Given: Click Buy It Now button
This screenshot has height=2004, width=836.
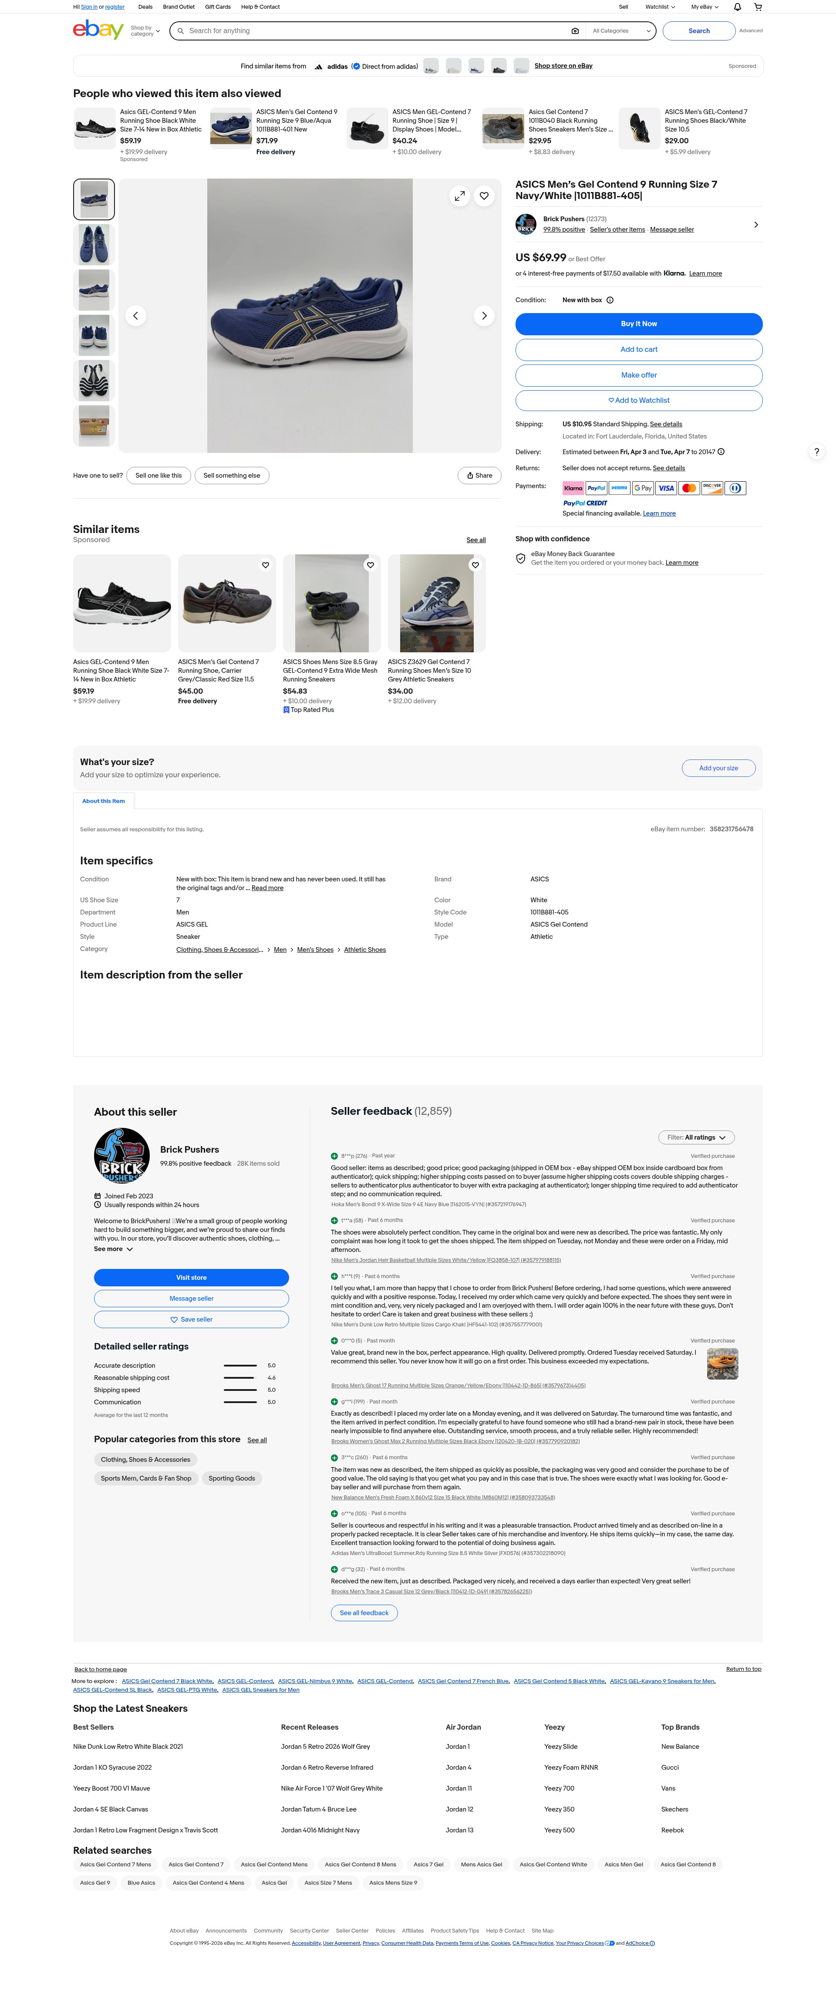Looking at the screenshot, I should 638,324.
